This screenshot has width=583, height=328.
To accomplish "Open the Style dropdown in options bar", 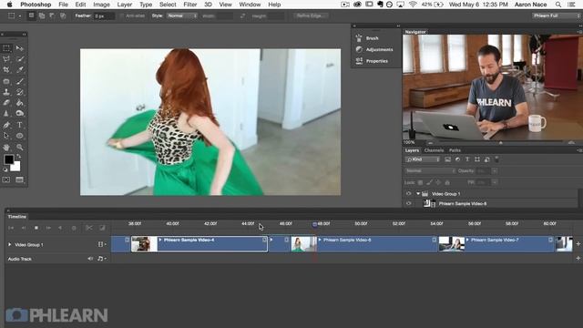I will click(182, 16).
